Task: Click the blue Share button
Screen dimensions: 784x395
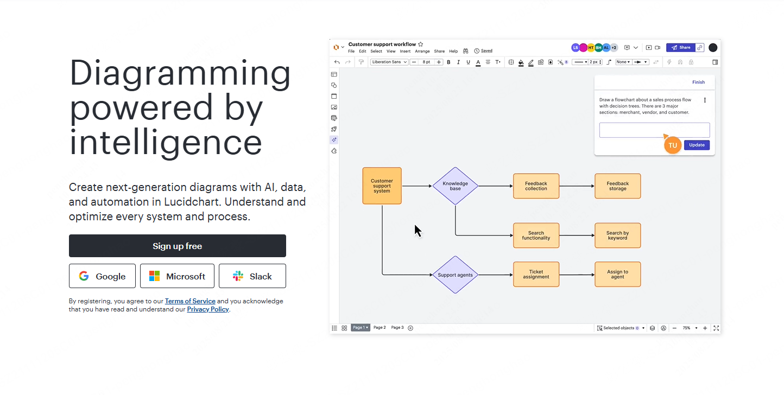Action: [x=681, y=48]
